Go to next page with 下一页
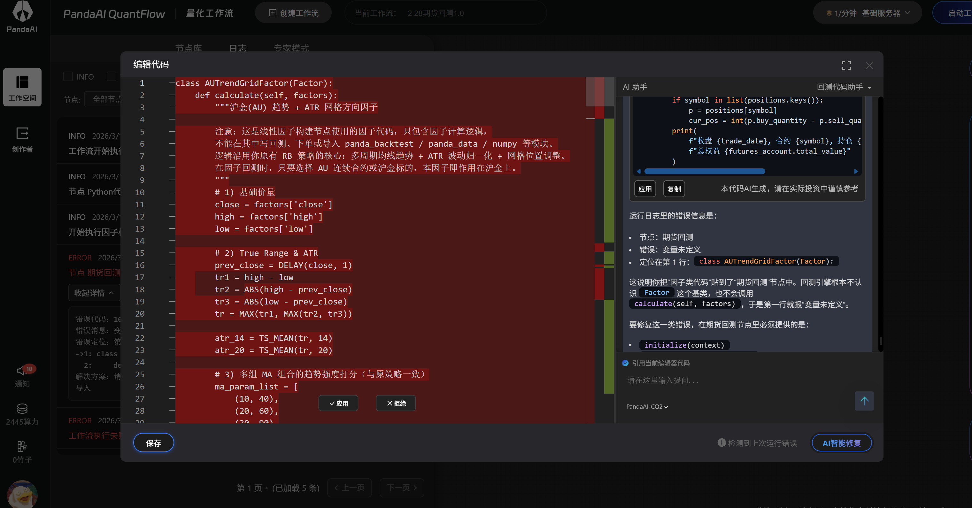The image size is (972, 508). coord(402,488)
